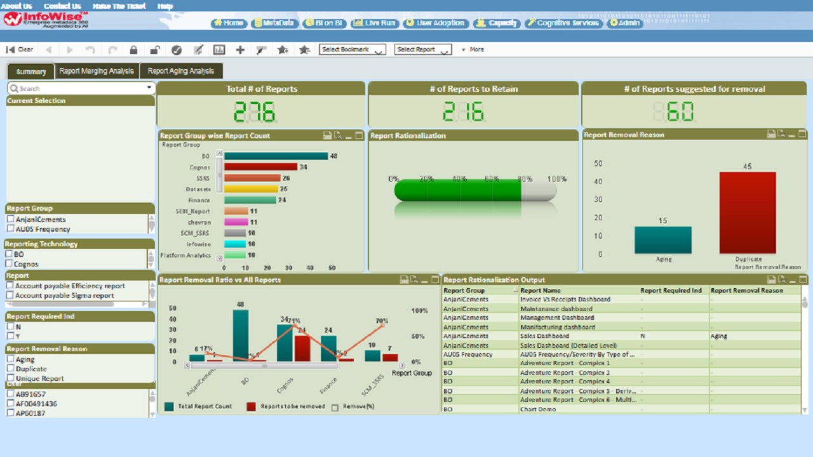Click the Cognitive Services nav button
The width and height of the screenshot is (813, 457).
pos(563,23)
